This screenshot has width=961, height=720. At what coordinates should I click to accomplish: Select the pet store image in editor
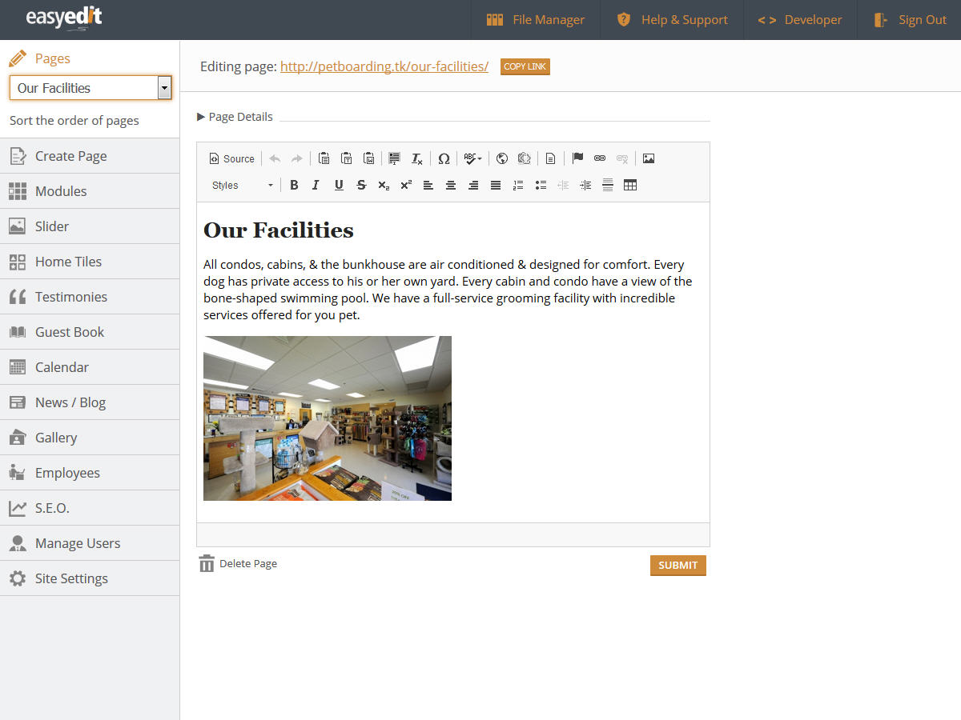[x=328, y=418]
